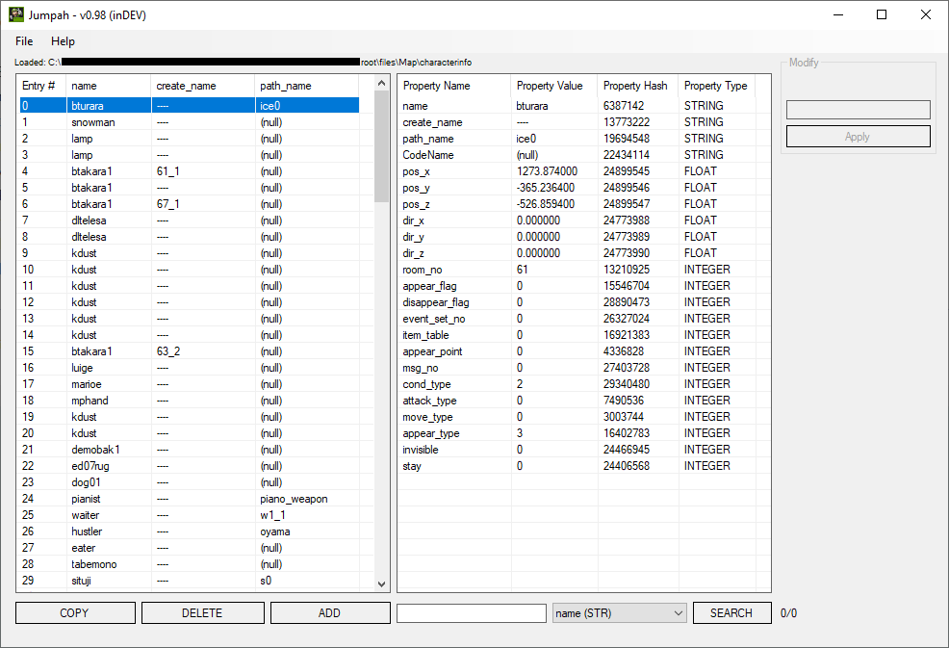Screen dimensions: 949x648
Task: Focus the Modify value text field
Action: coord(858,110)
